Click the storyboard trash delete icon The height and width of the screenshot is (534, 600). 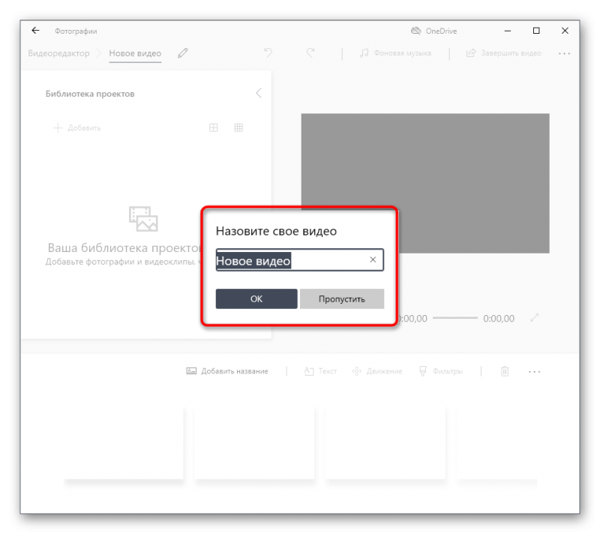point(505,371)
